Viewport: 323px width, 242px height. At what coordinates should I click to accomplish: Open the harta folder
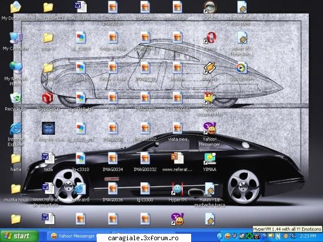tap(16, 159)
